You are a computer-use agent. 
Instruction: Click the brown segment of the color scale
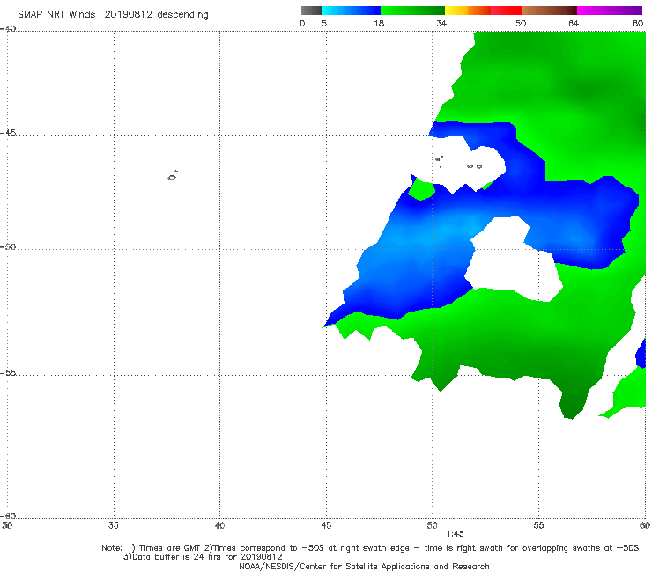549,11
